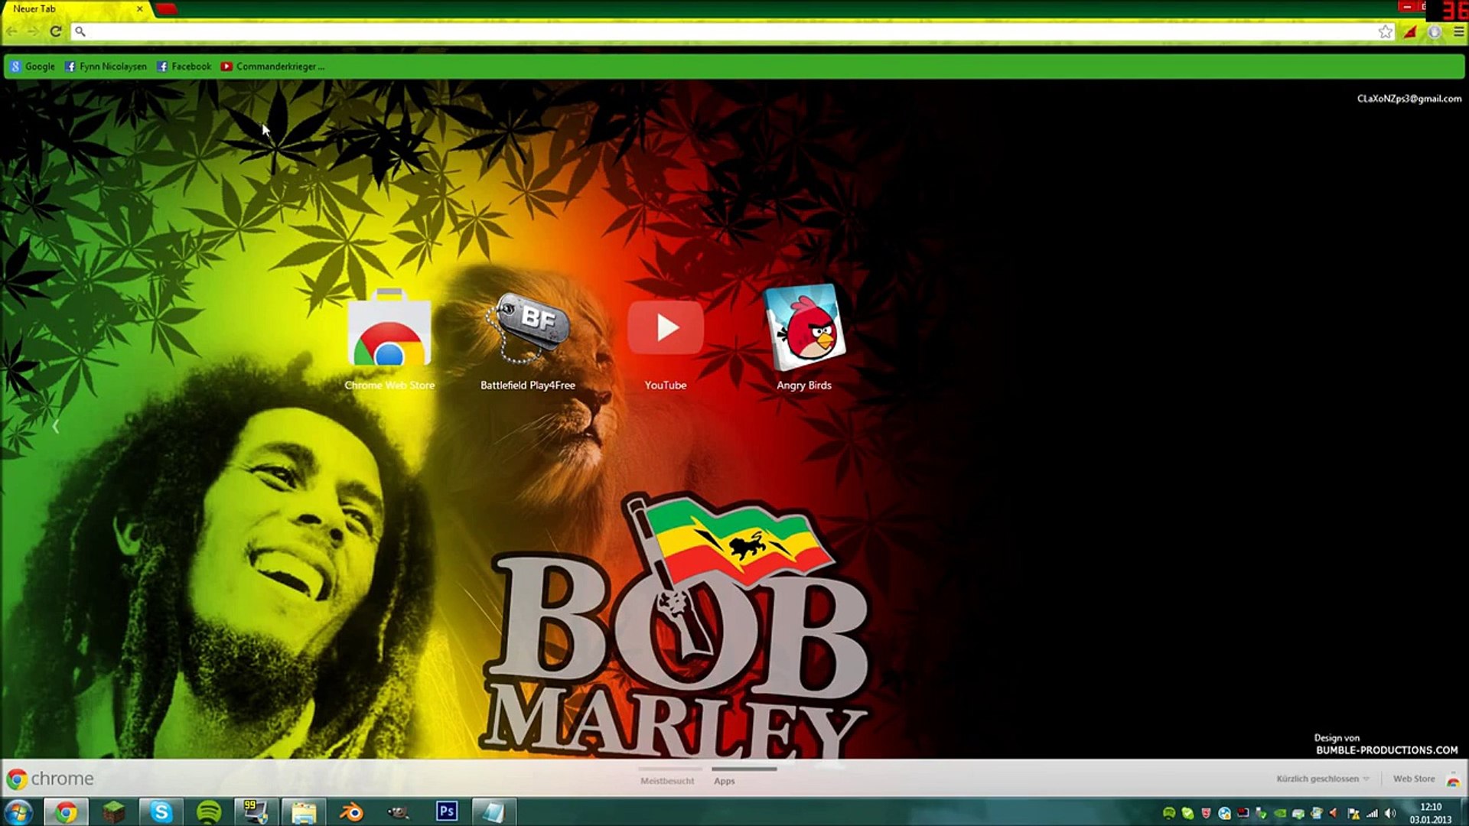Bookmark this page with the star icon

tap(1385, 31)
